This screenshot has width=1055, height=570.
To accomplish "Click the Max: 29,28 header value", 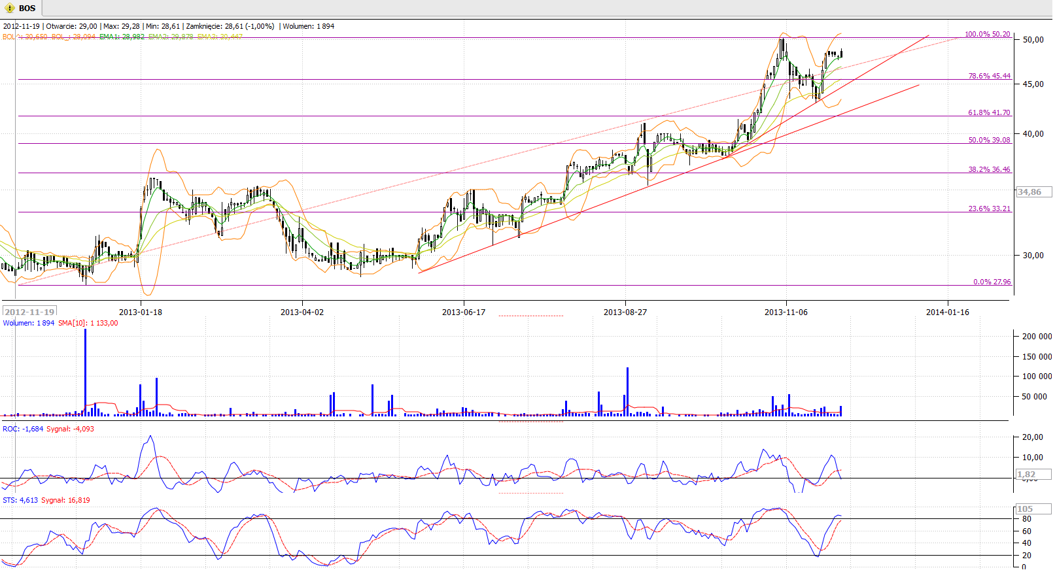I will [x=122, y=26].
